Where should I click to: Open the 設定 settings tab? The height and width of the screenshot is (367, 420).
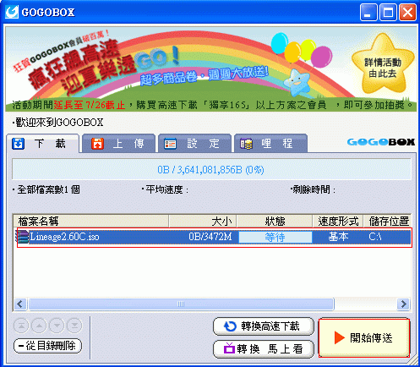pos(194,144)
